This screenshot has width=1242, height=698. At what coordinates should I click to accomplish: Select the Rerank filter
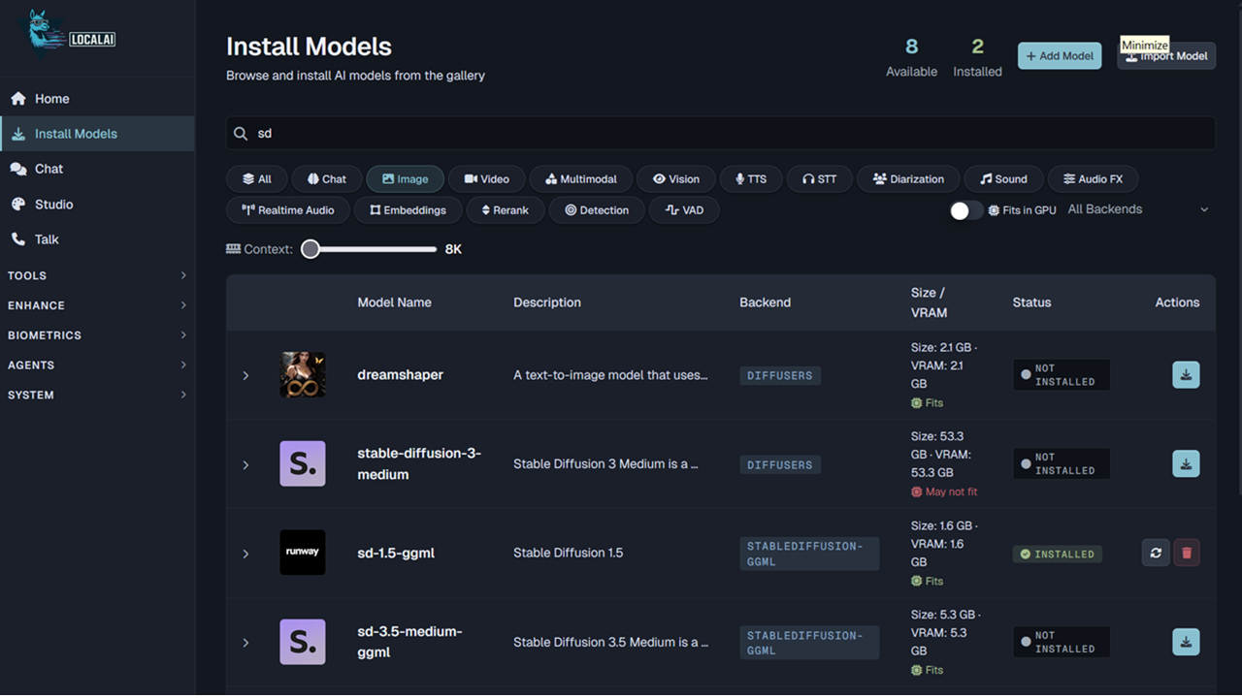pyautogui.click(x=506, y=210)
